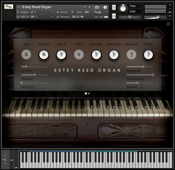
Task: Select the previous instrument arrow
Action: 84,7
